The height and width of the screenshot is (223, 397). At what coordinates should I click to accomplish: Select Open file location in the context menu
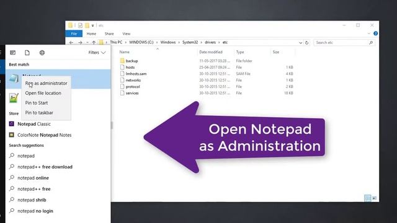point(43,93)
